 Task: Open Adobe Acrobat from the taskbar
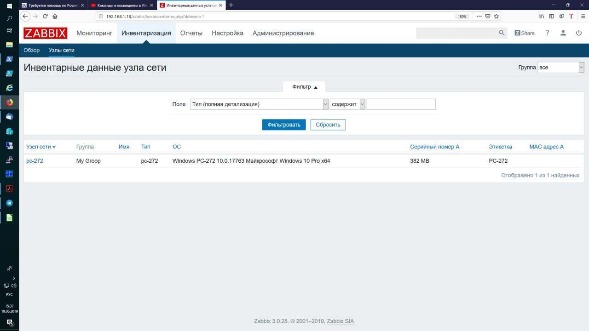(x=9, y=188)
